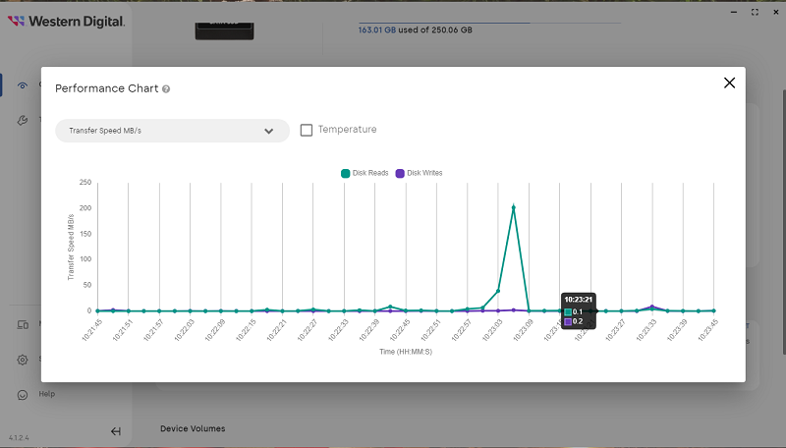This screenshot has height=448, width=786.
Task: Click the drive thumbnail image
Action: click(x=224, y=30)
